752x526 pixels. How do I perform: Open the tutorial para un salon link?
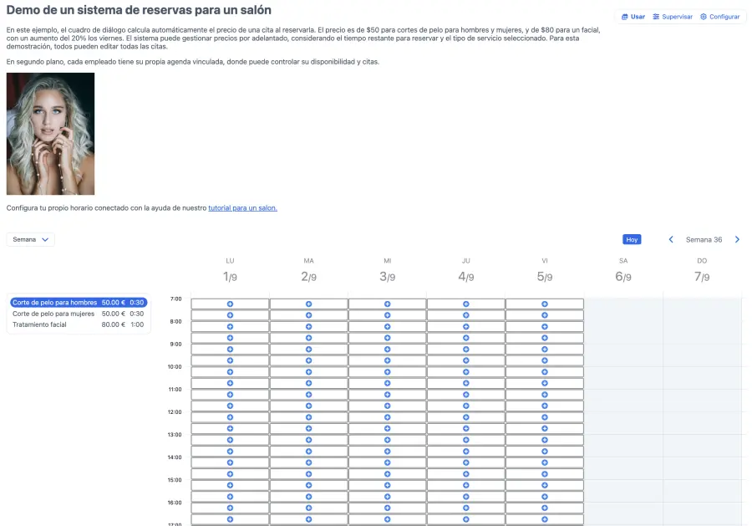242,207
